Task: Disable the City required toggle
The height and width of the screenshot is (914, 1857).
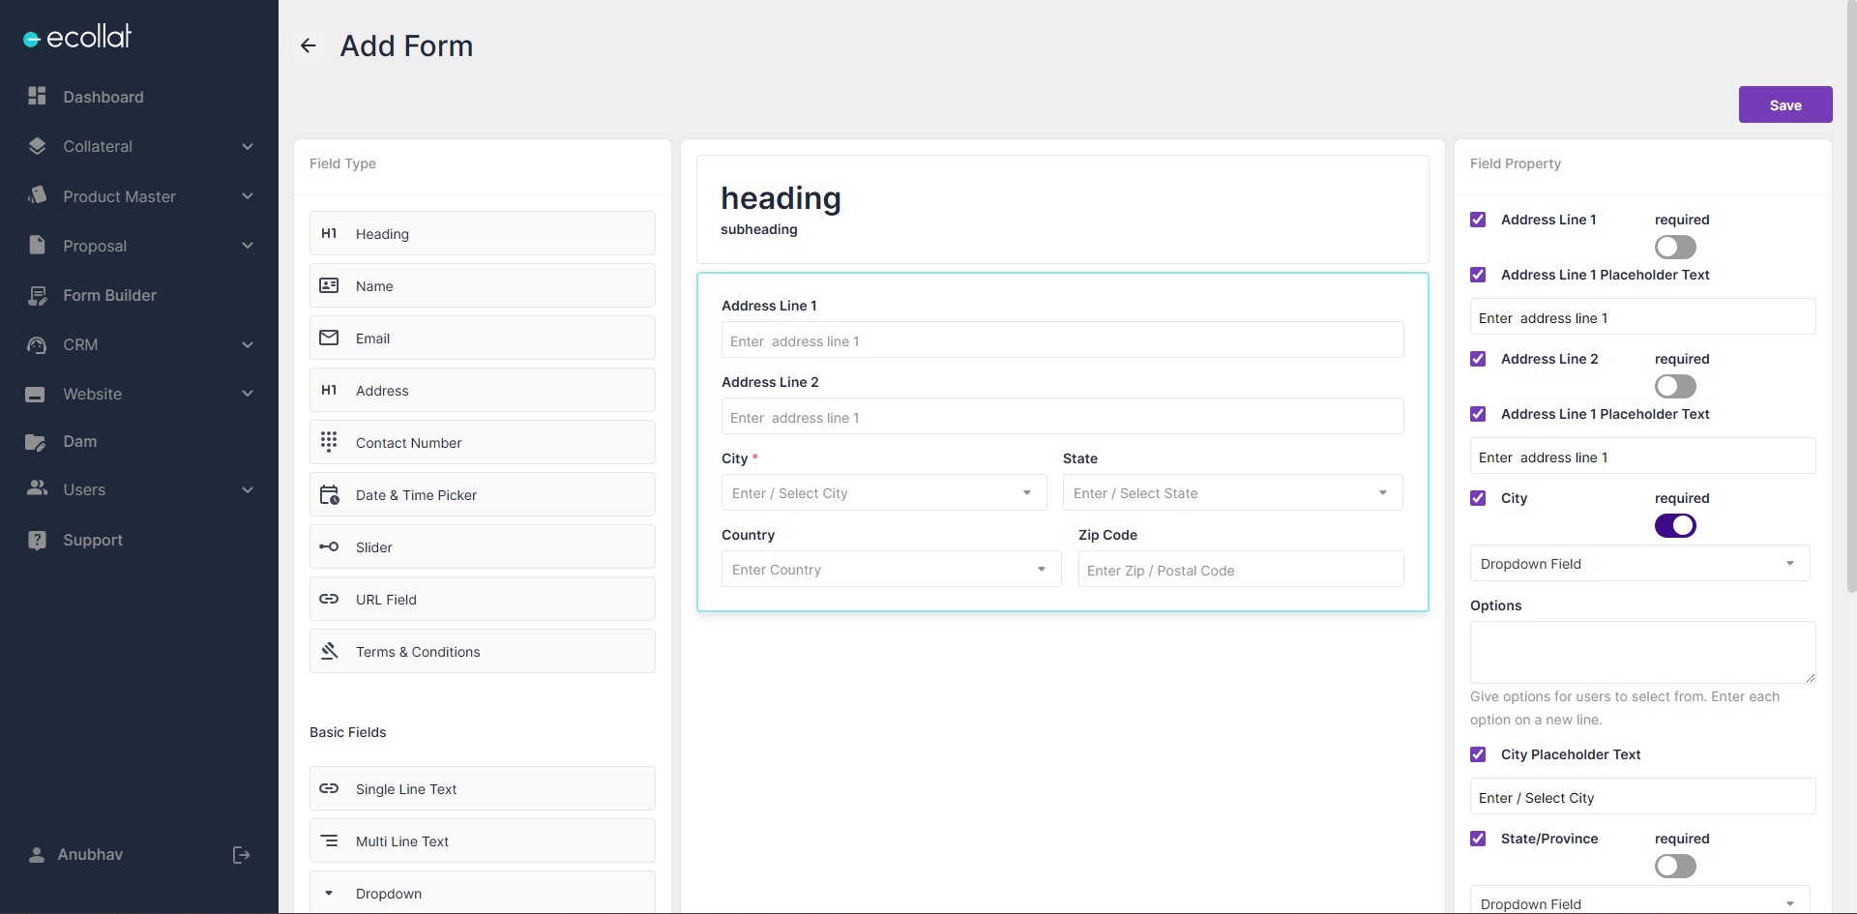Action: pos(1675,525)
